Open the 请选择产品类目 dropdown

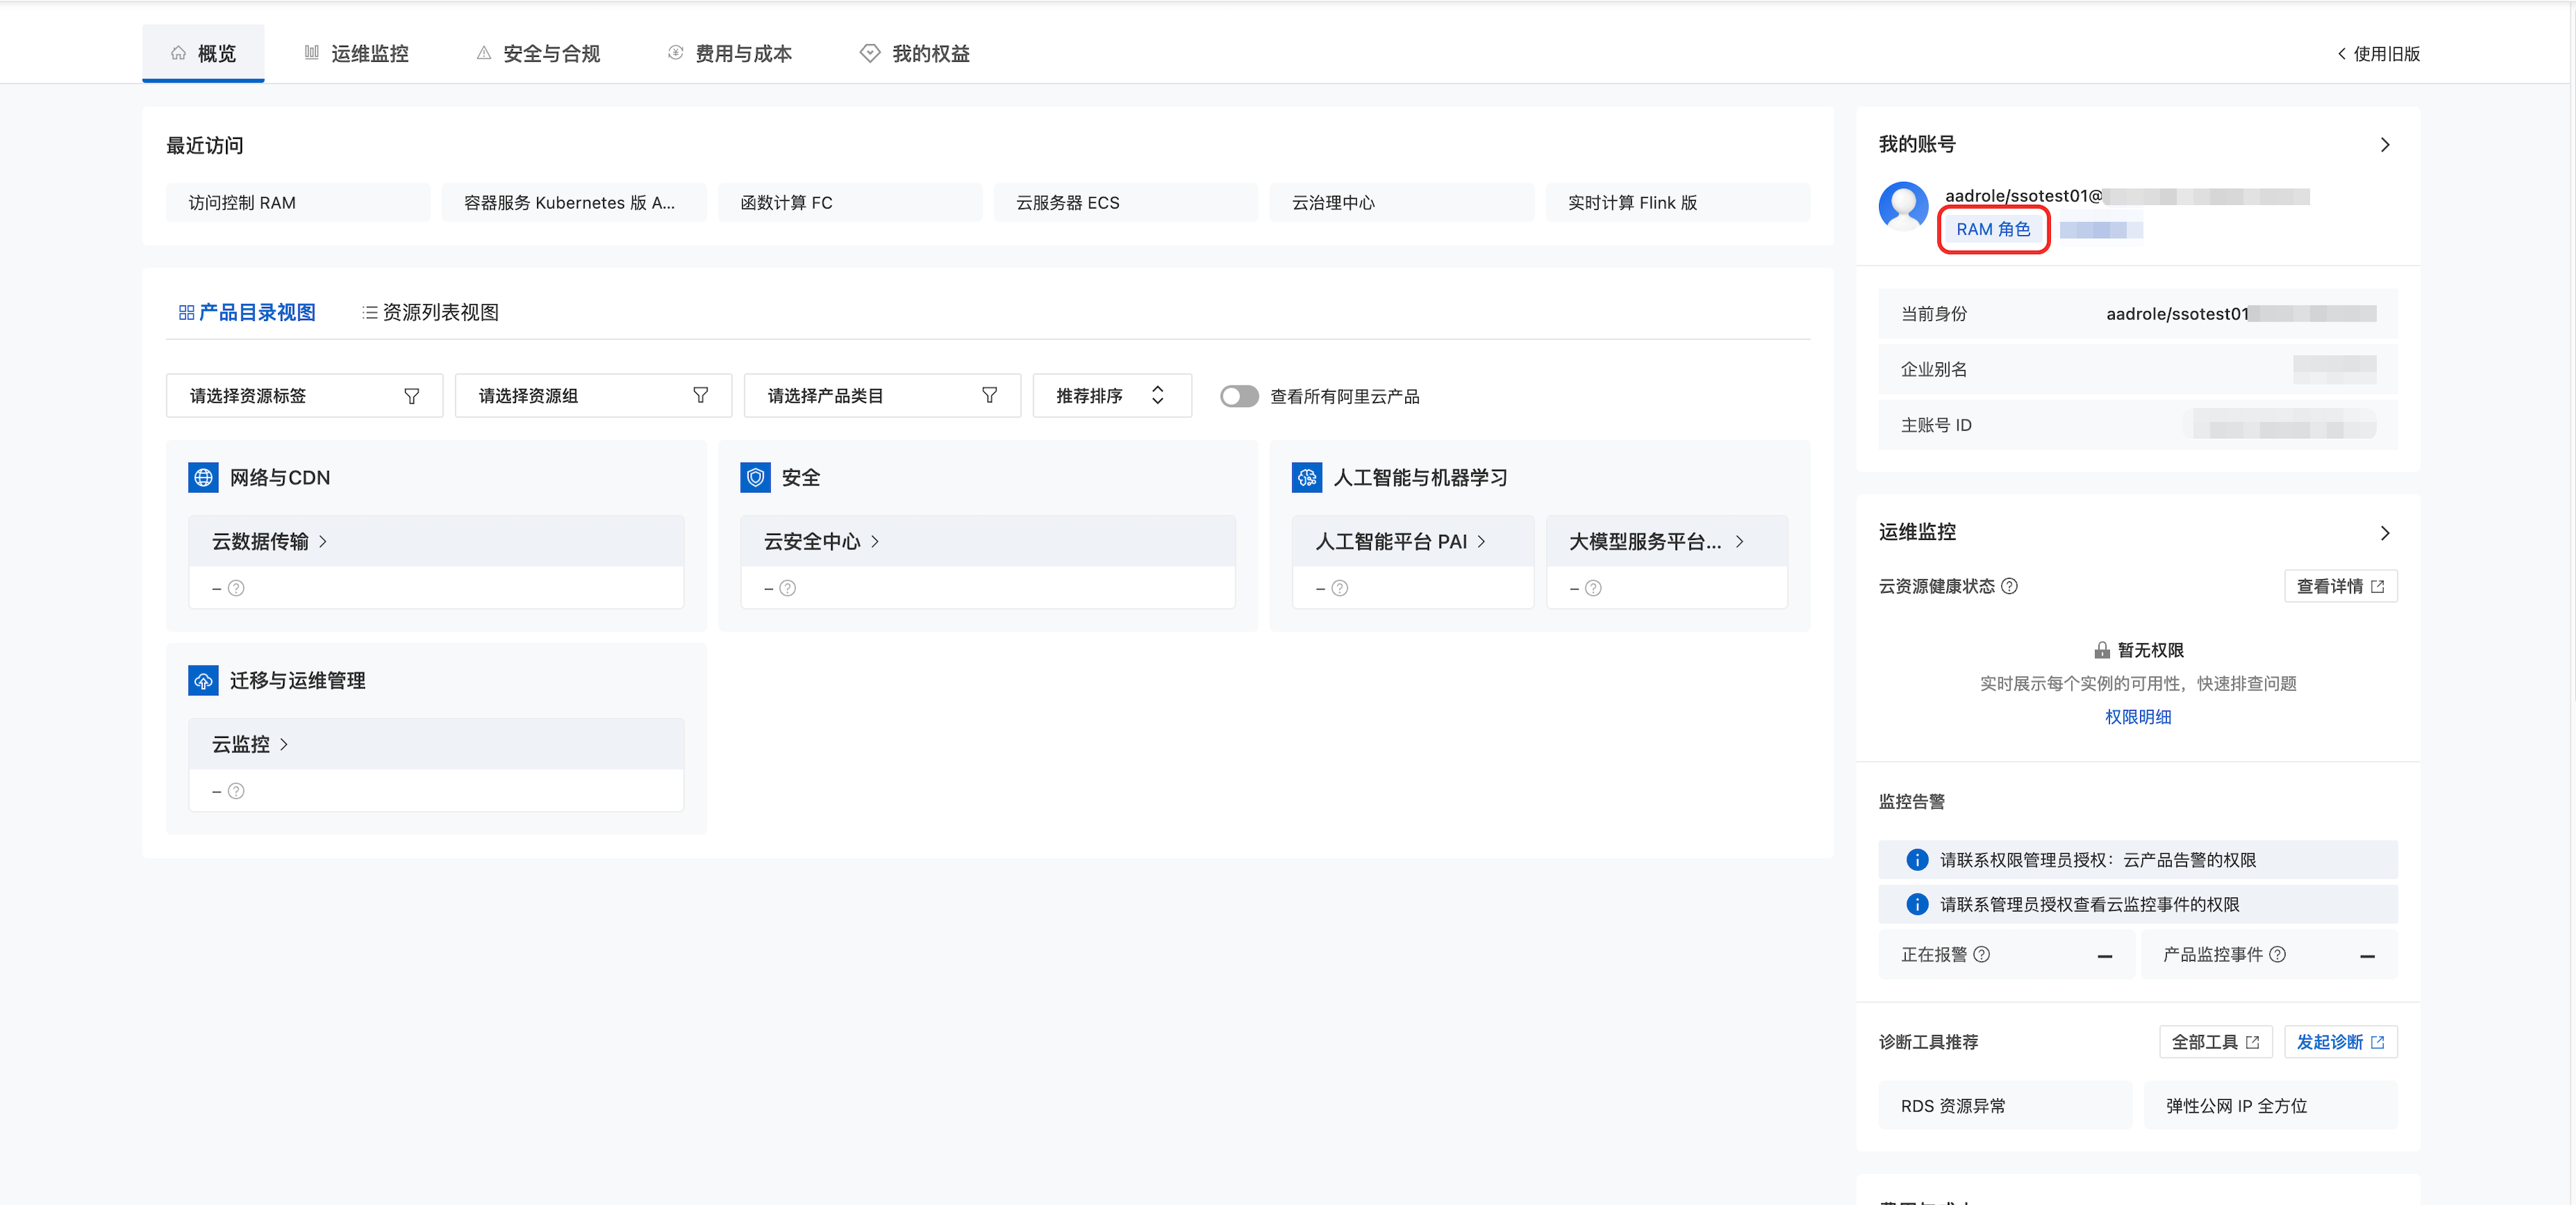pyautogui.click(x=881, y=396)
